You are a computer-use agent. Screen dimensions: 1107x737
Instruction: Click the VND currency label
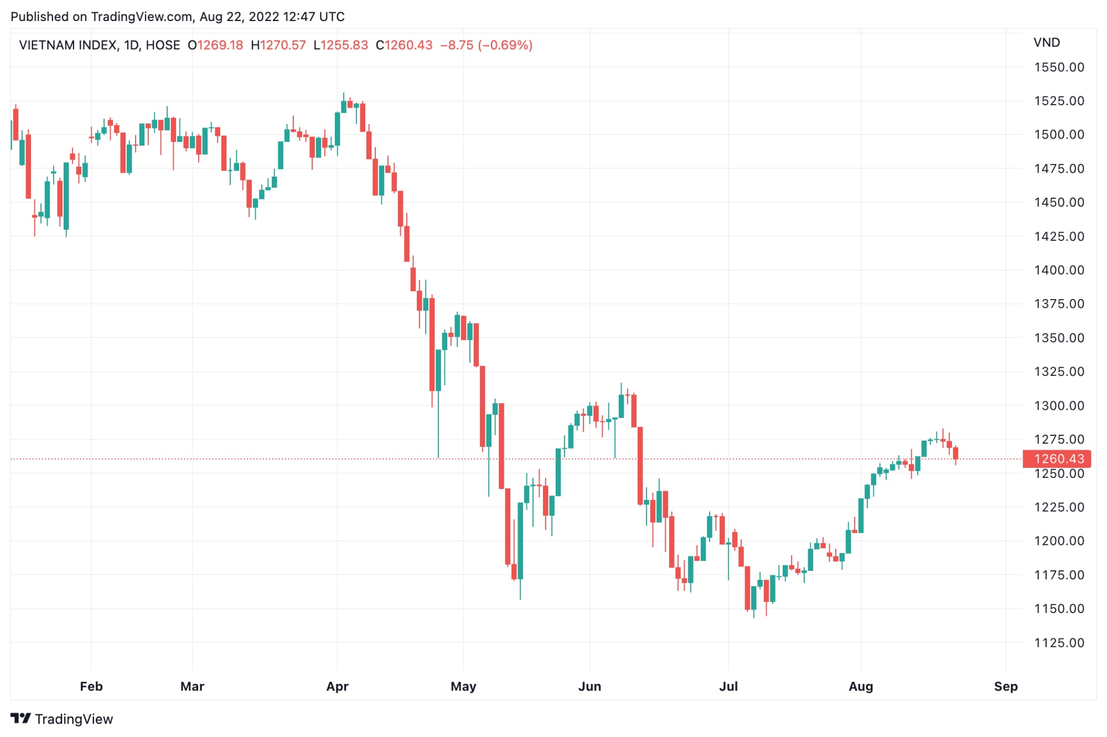pos(1047,43)
